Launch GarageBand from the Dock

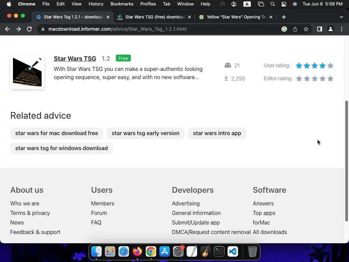point(206,251)
